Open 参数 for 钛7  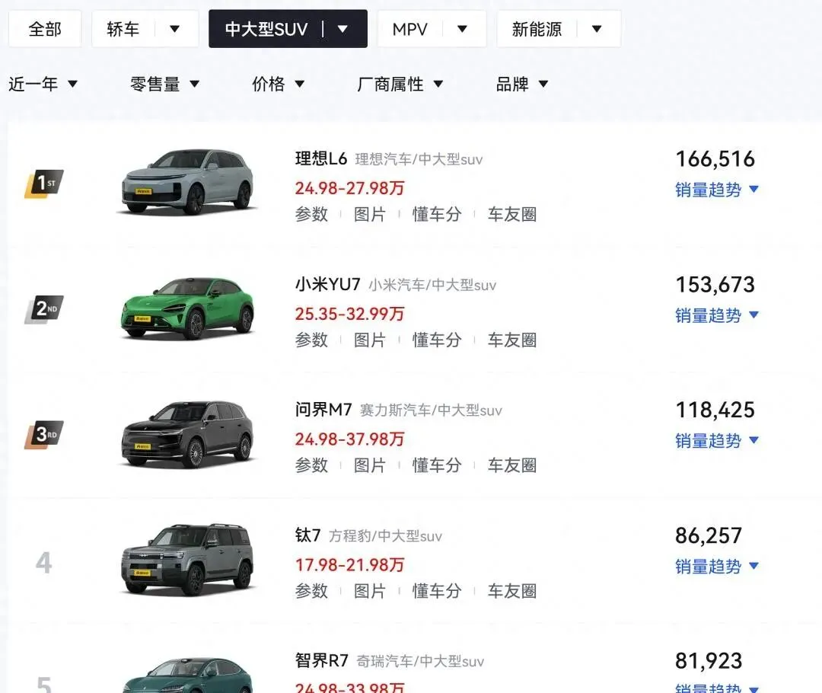point(311,591)
